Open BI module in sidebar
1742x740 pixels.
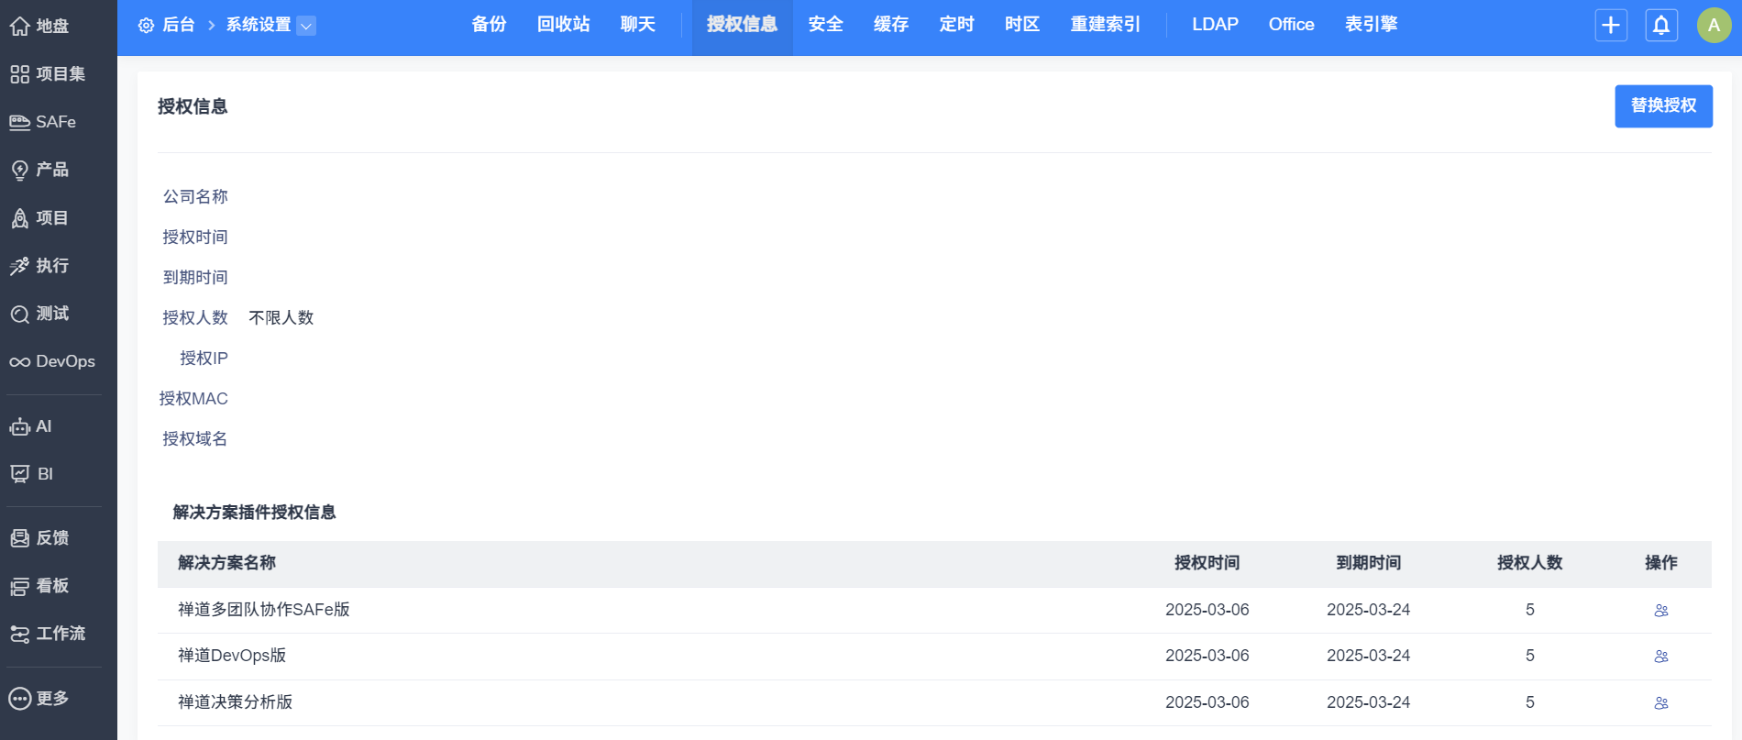coord(33,474)
